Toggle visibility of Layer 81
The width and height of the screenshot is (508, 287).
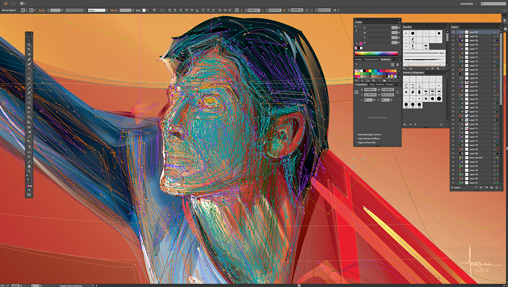click(453, 183)
